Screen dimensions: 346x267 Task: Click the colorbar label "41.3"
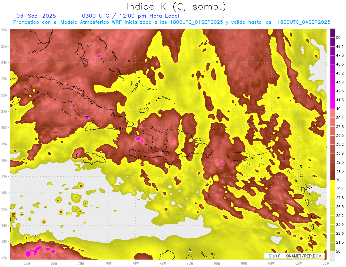340,100
